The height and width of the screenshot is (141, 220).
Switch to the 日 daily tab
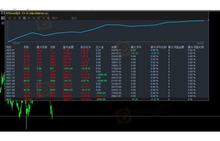coord(14,18)
